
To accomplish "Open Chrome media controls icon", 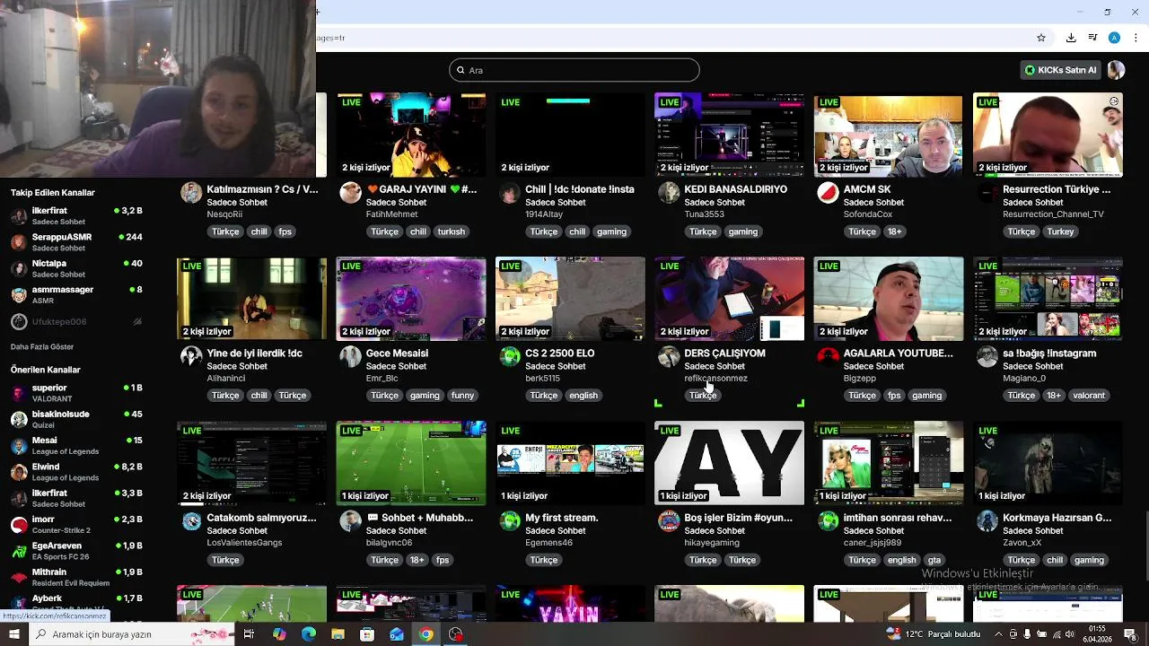I will point(1092,38).
